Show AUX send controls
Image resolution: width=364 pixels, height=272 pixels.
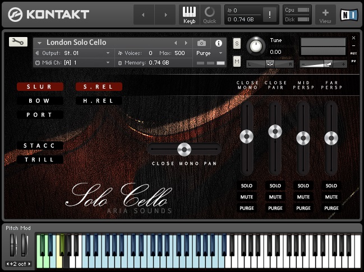353,53
